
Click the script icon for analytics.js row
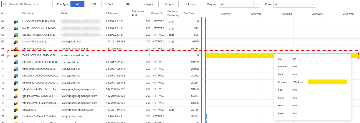16,110
